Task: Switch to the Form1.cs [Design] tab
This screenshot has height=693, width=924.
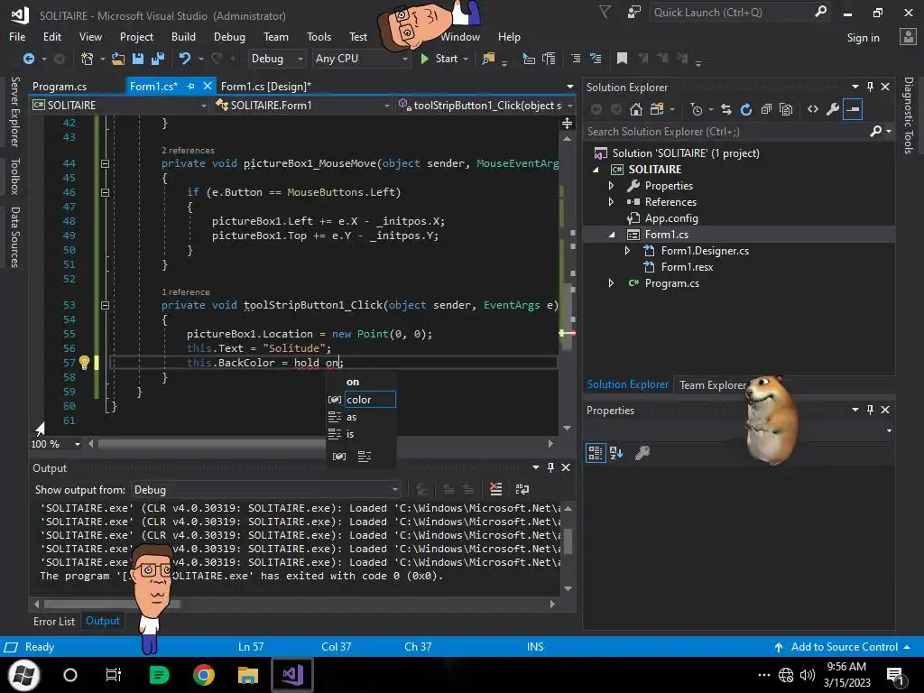Action: (x=266, y=86)
